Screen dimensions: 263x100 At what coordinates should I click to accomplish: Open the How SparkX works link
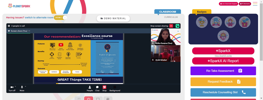(x=223, y=56)
